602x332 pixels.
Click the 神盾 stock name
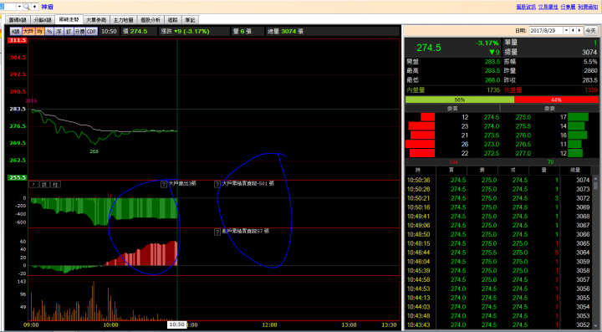[x=47, y=7]
